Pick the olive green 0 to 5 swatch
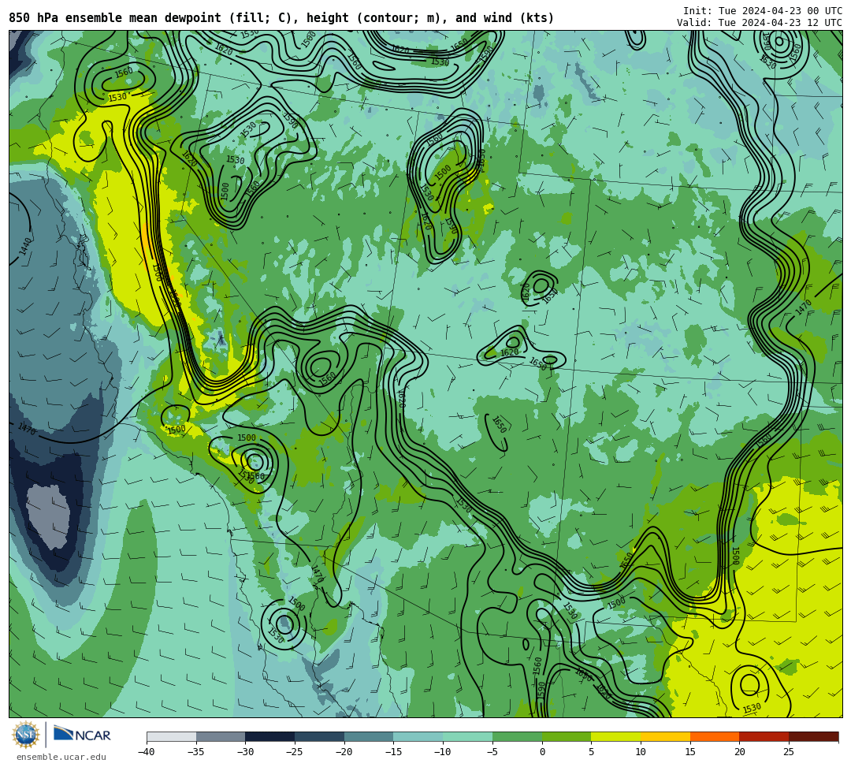The width and height of the screenshot is (851, 767). point(567,736)
